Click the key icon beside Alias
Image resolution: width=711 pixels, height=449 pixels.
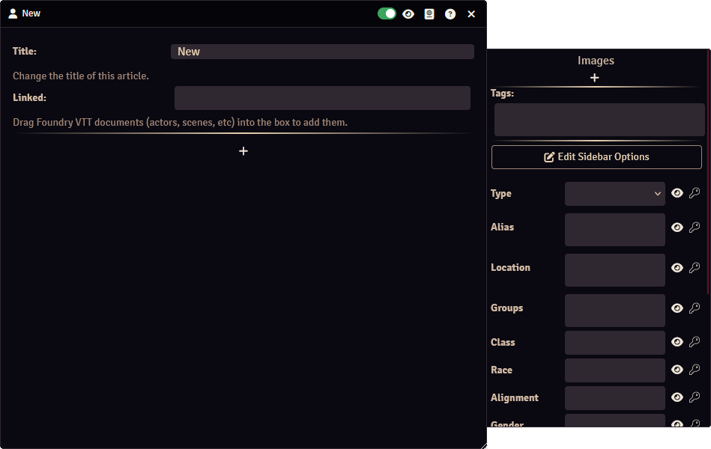tap(695, 227)
